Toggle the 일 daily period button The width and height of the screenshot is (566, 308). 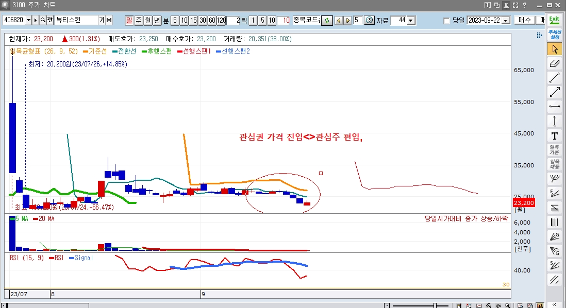(x=129, y=21)
